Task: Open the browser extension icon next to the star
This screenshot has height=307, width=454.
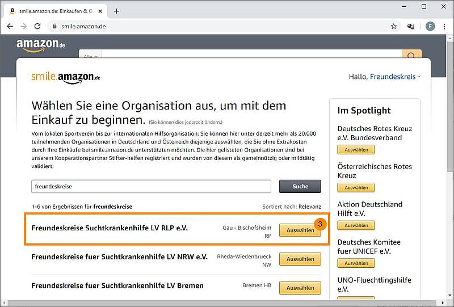Action: [410, 26]
